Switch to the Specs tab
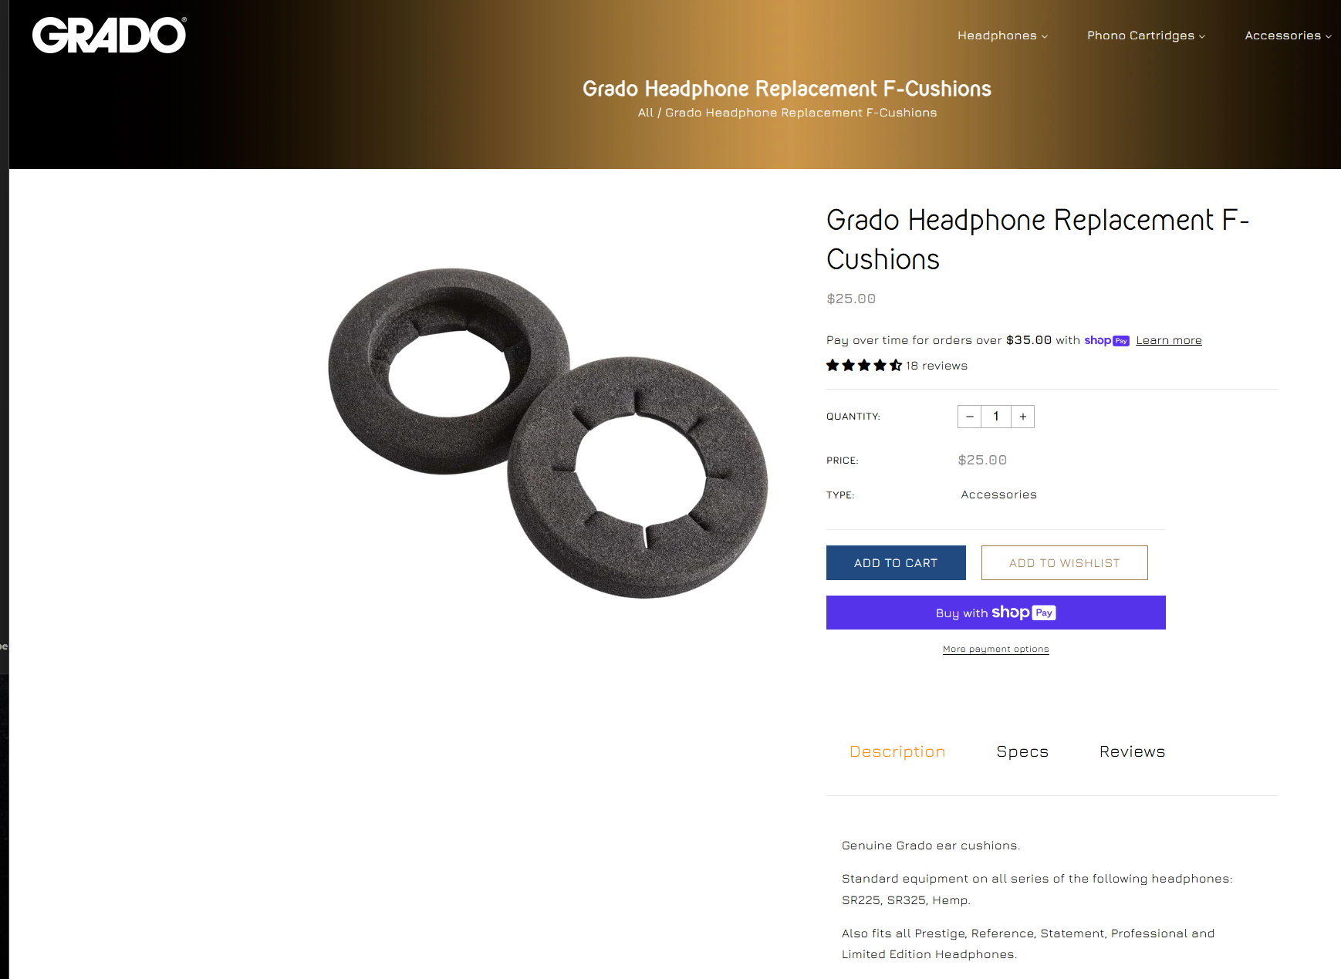 tap(1022, 751)
